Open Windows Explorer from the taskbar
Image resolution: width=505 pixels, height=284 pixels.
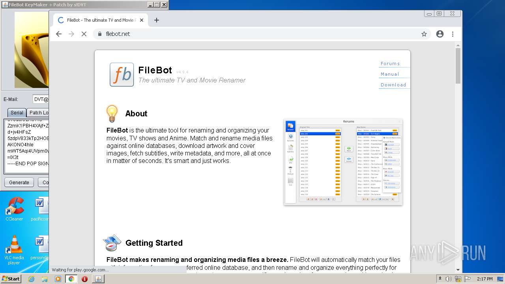(45, 279)
